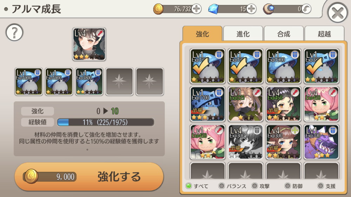This screenshot has width=351, height=197.
Task: Check the unchecked Exp1900 mushroom card
Action: tap(283, 66)
